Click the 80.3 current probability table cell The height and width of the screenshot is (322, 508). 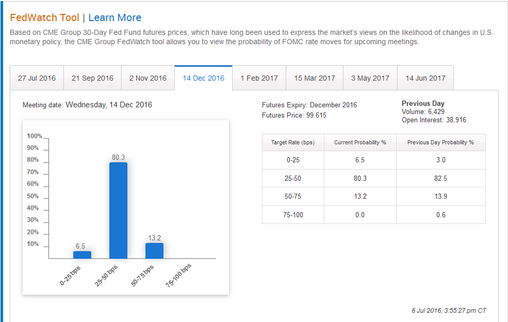click(360, 178)
